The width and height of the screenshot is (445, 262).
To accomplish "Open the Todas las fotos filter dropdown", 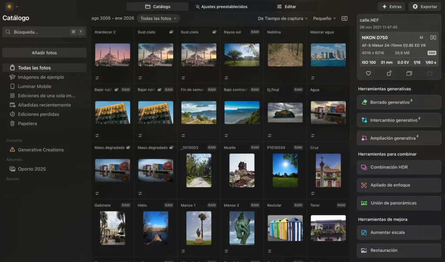I will (x=158, y=18).
